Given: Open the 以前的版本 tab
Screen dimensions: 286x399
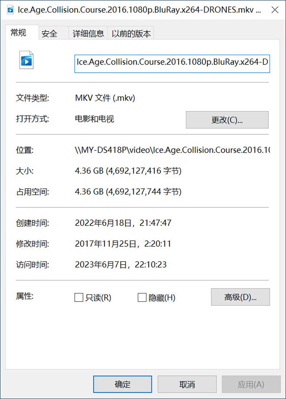Looking at the screenshot, I should (131, 34).
